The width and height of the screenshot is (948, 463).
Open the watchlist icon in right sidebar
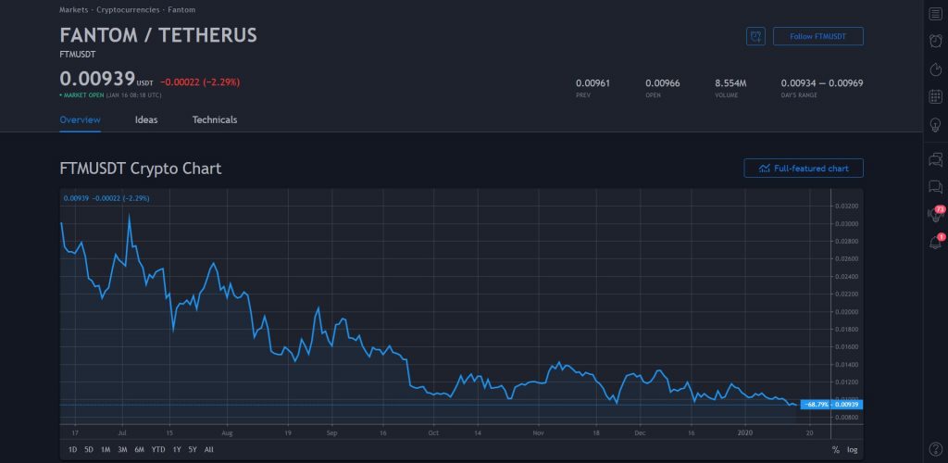935,13
